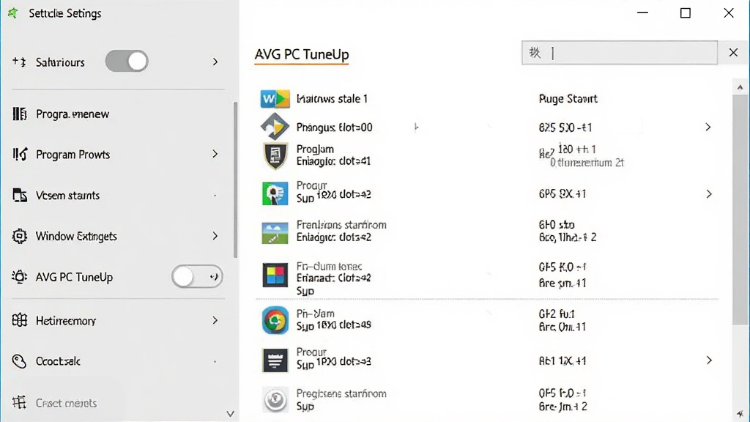Expand the Program Prowts chevron
The image size is (750, 422).
tap(215, 154)
